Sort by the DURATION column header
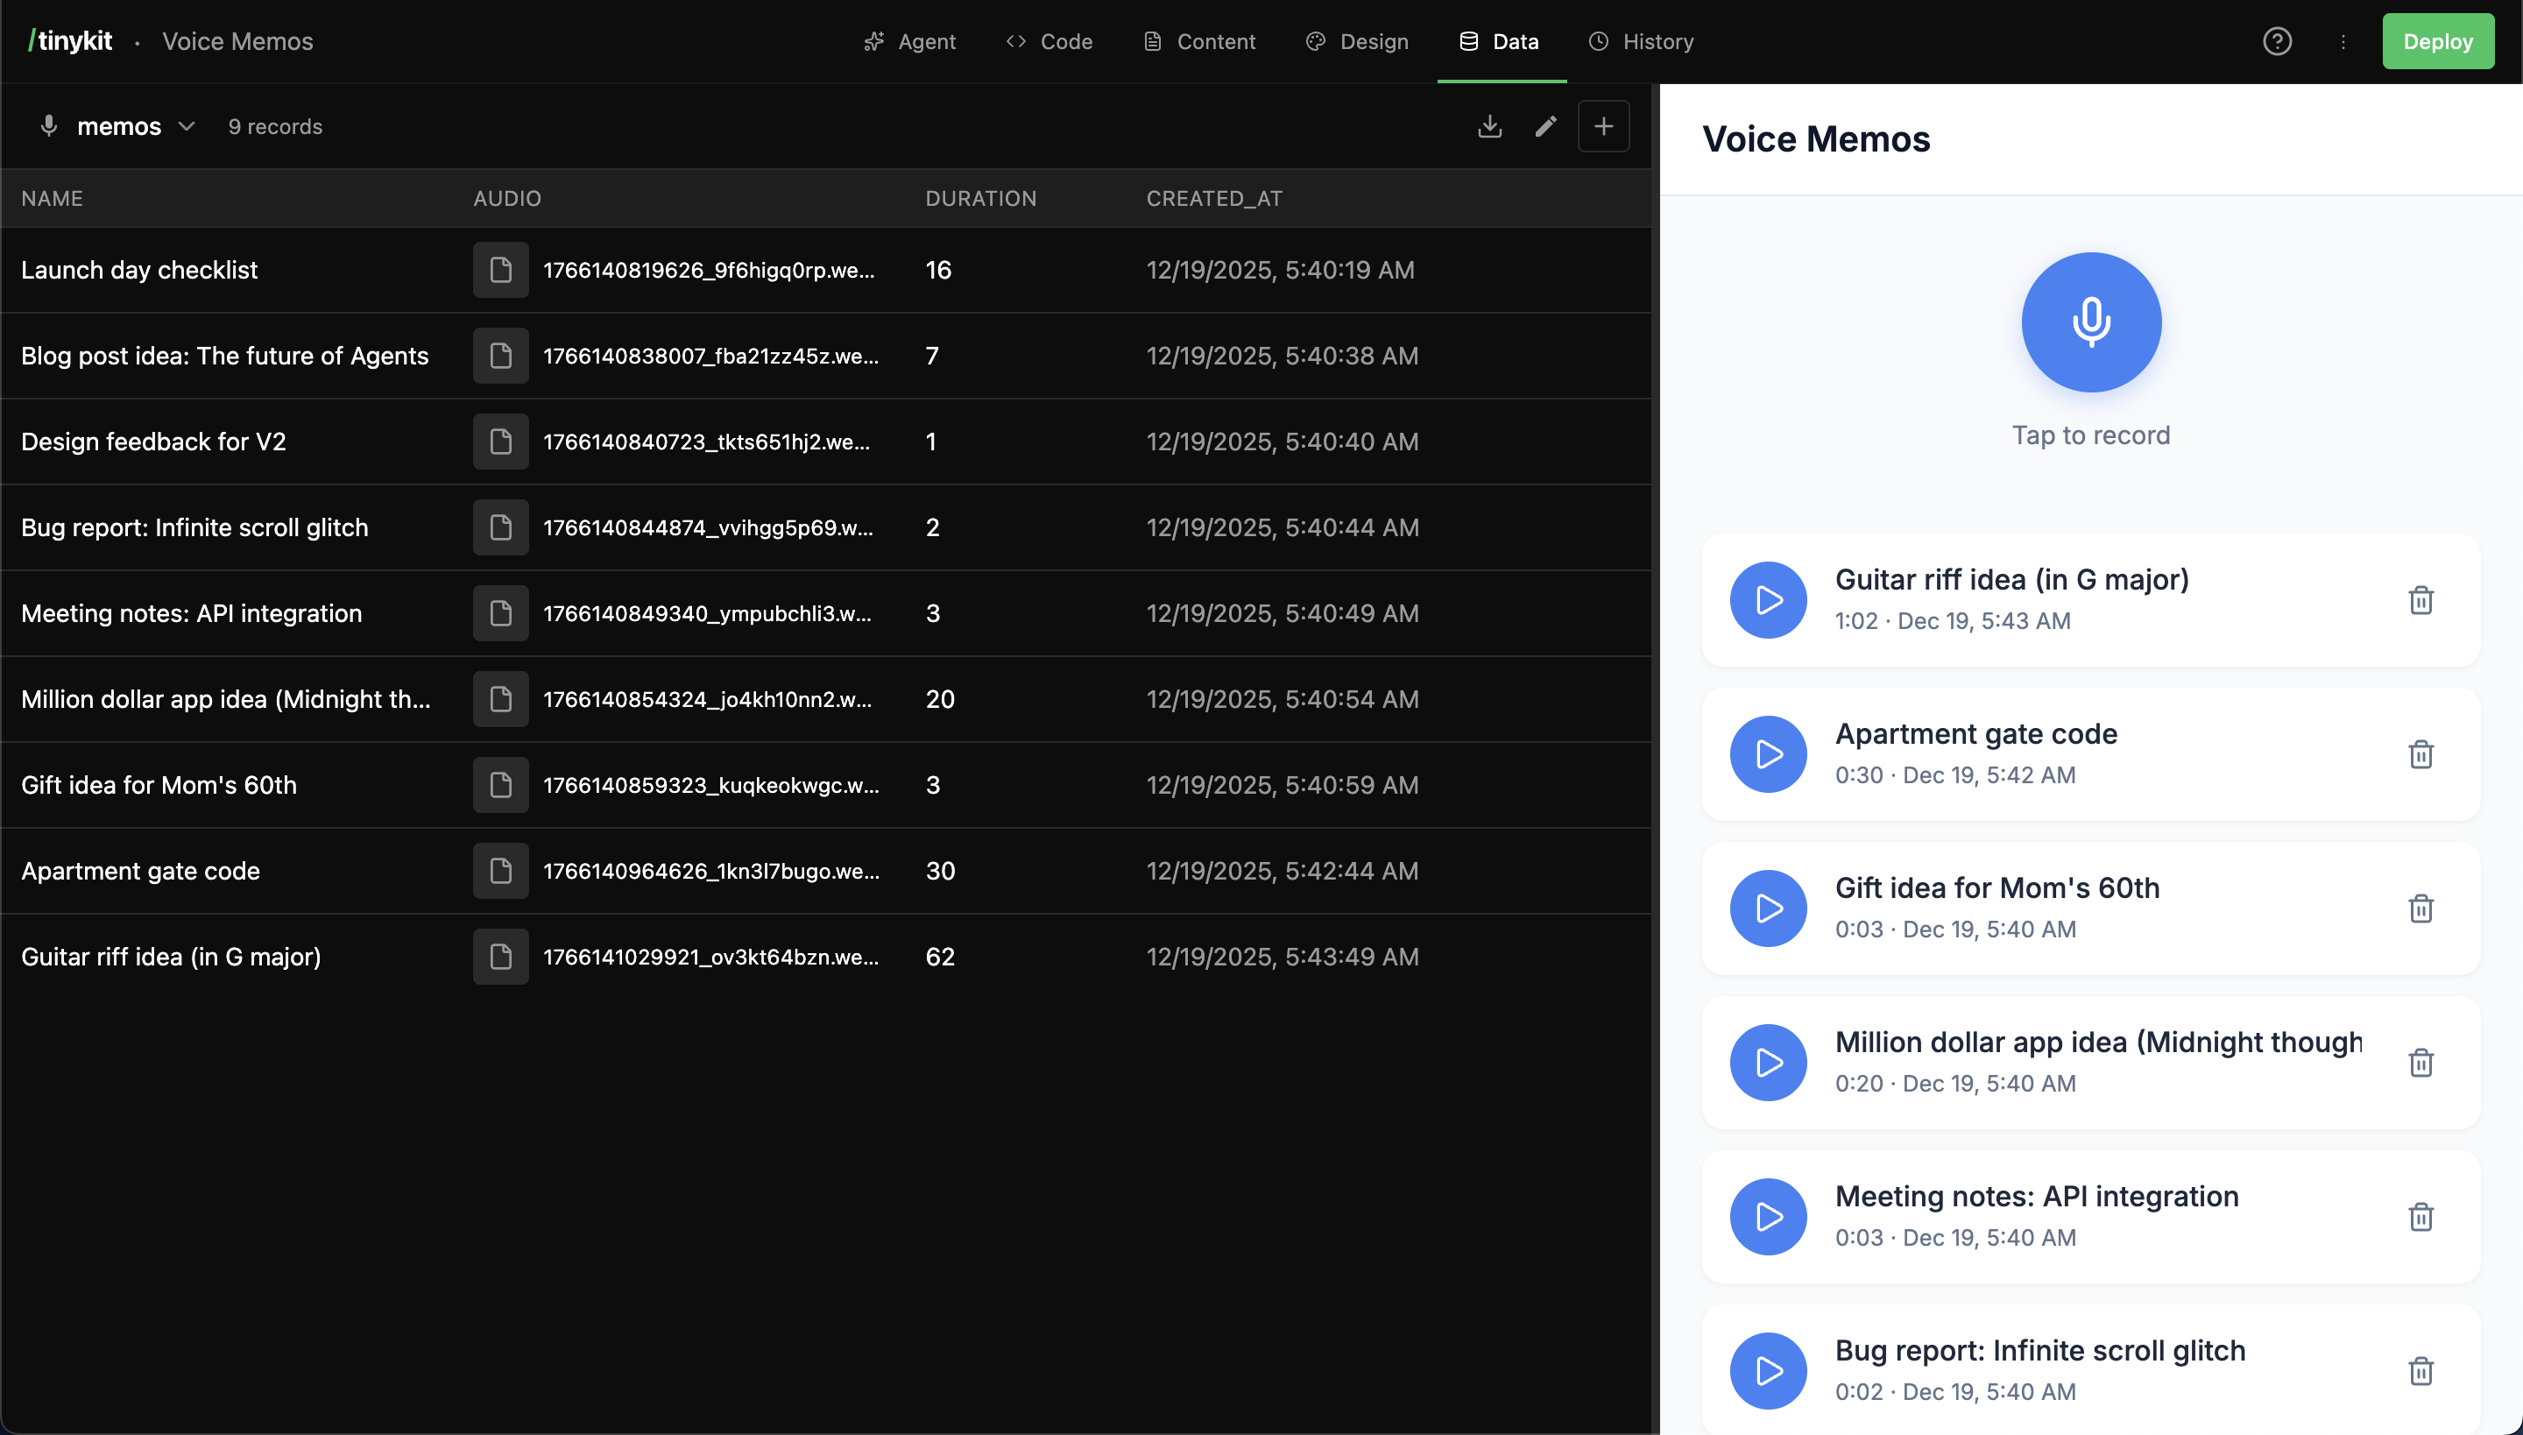 981,198
